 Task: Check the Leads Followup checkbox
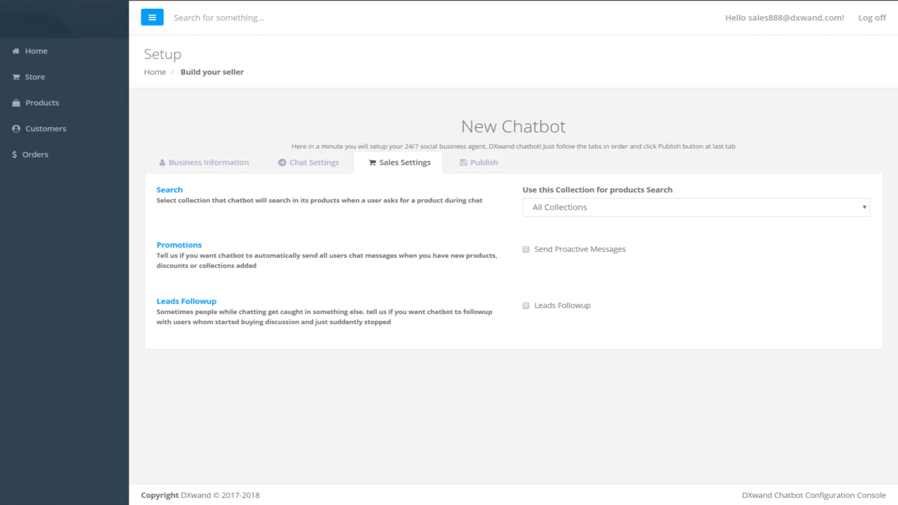point(526,306)
